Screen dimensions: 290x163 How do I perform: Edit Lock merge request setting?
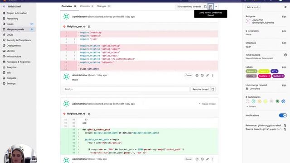pos(284,86)
